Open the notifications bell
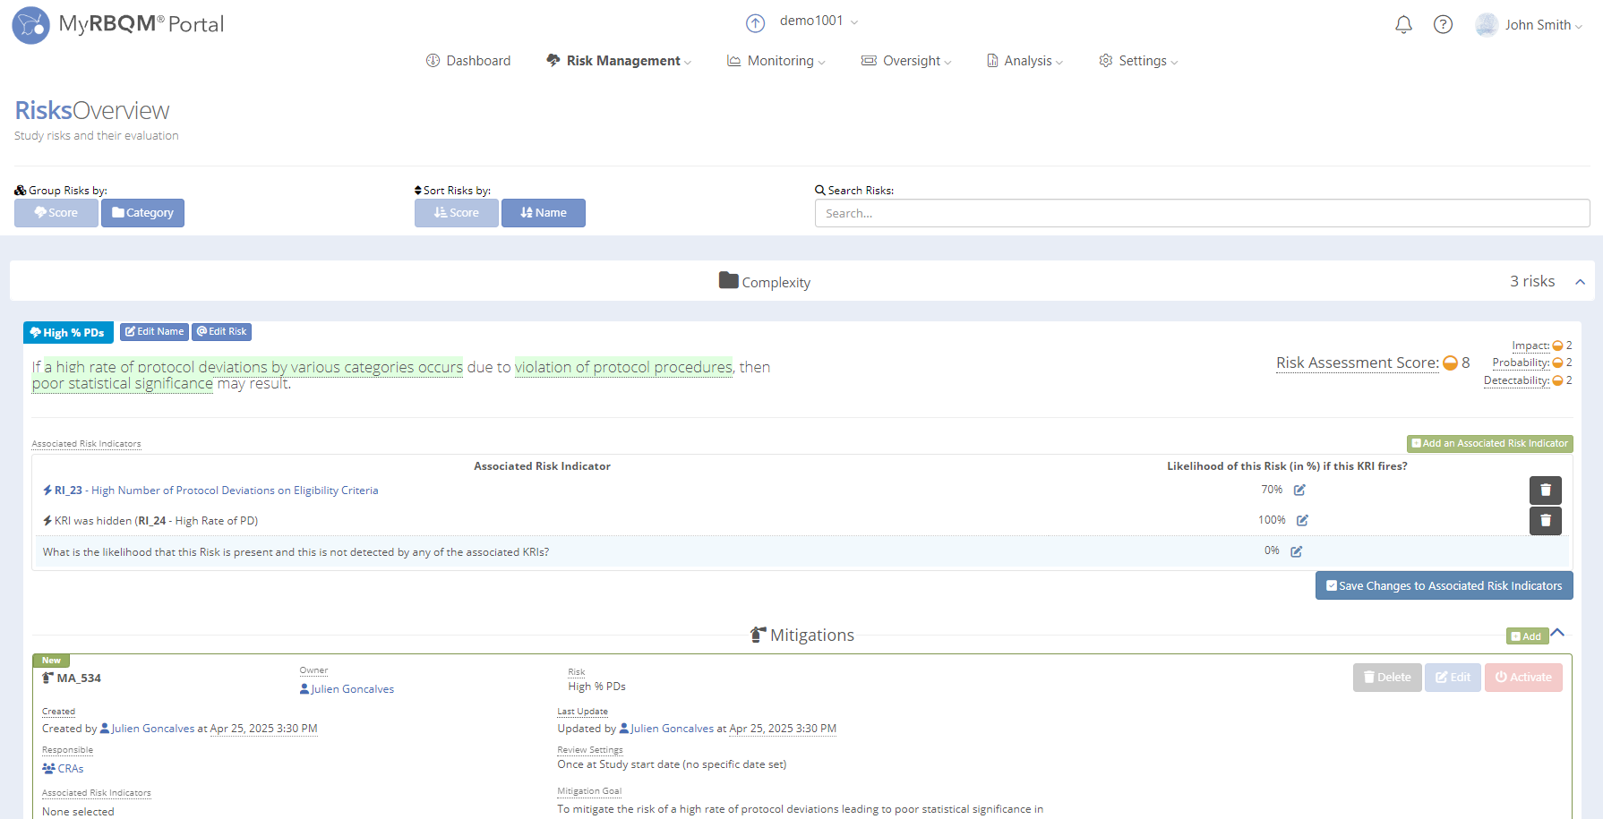 pos(1403,25)
